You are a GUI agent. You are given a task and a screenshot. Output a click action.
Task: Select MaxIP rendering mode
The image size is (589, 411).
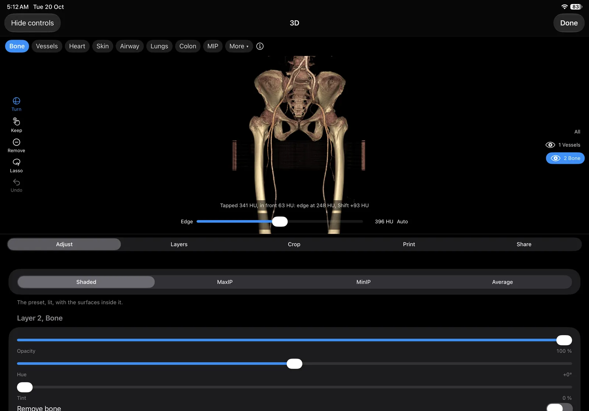click(225, 282)
